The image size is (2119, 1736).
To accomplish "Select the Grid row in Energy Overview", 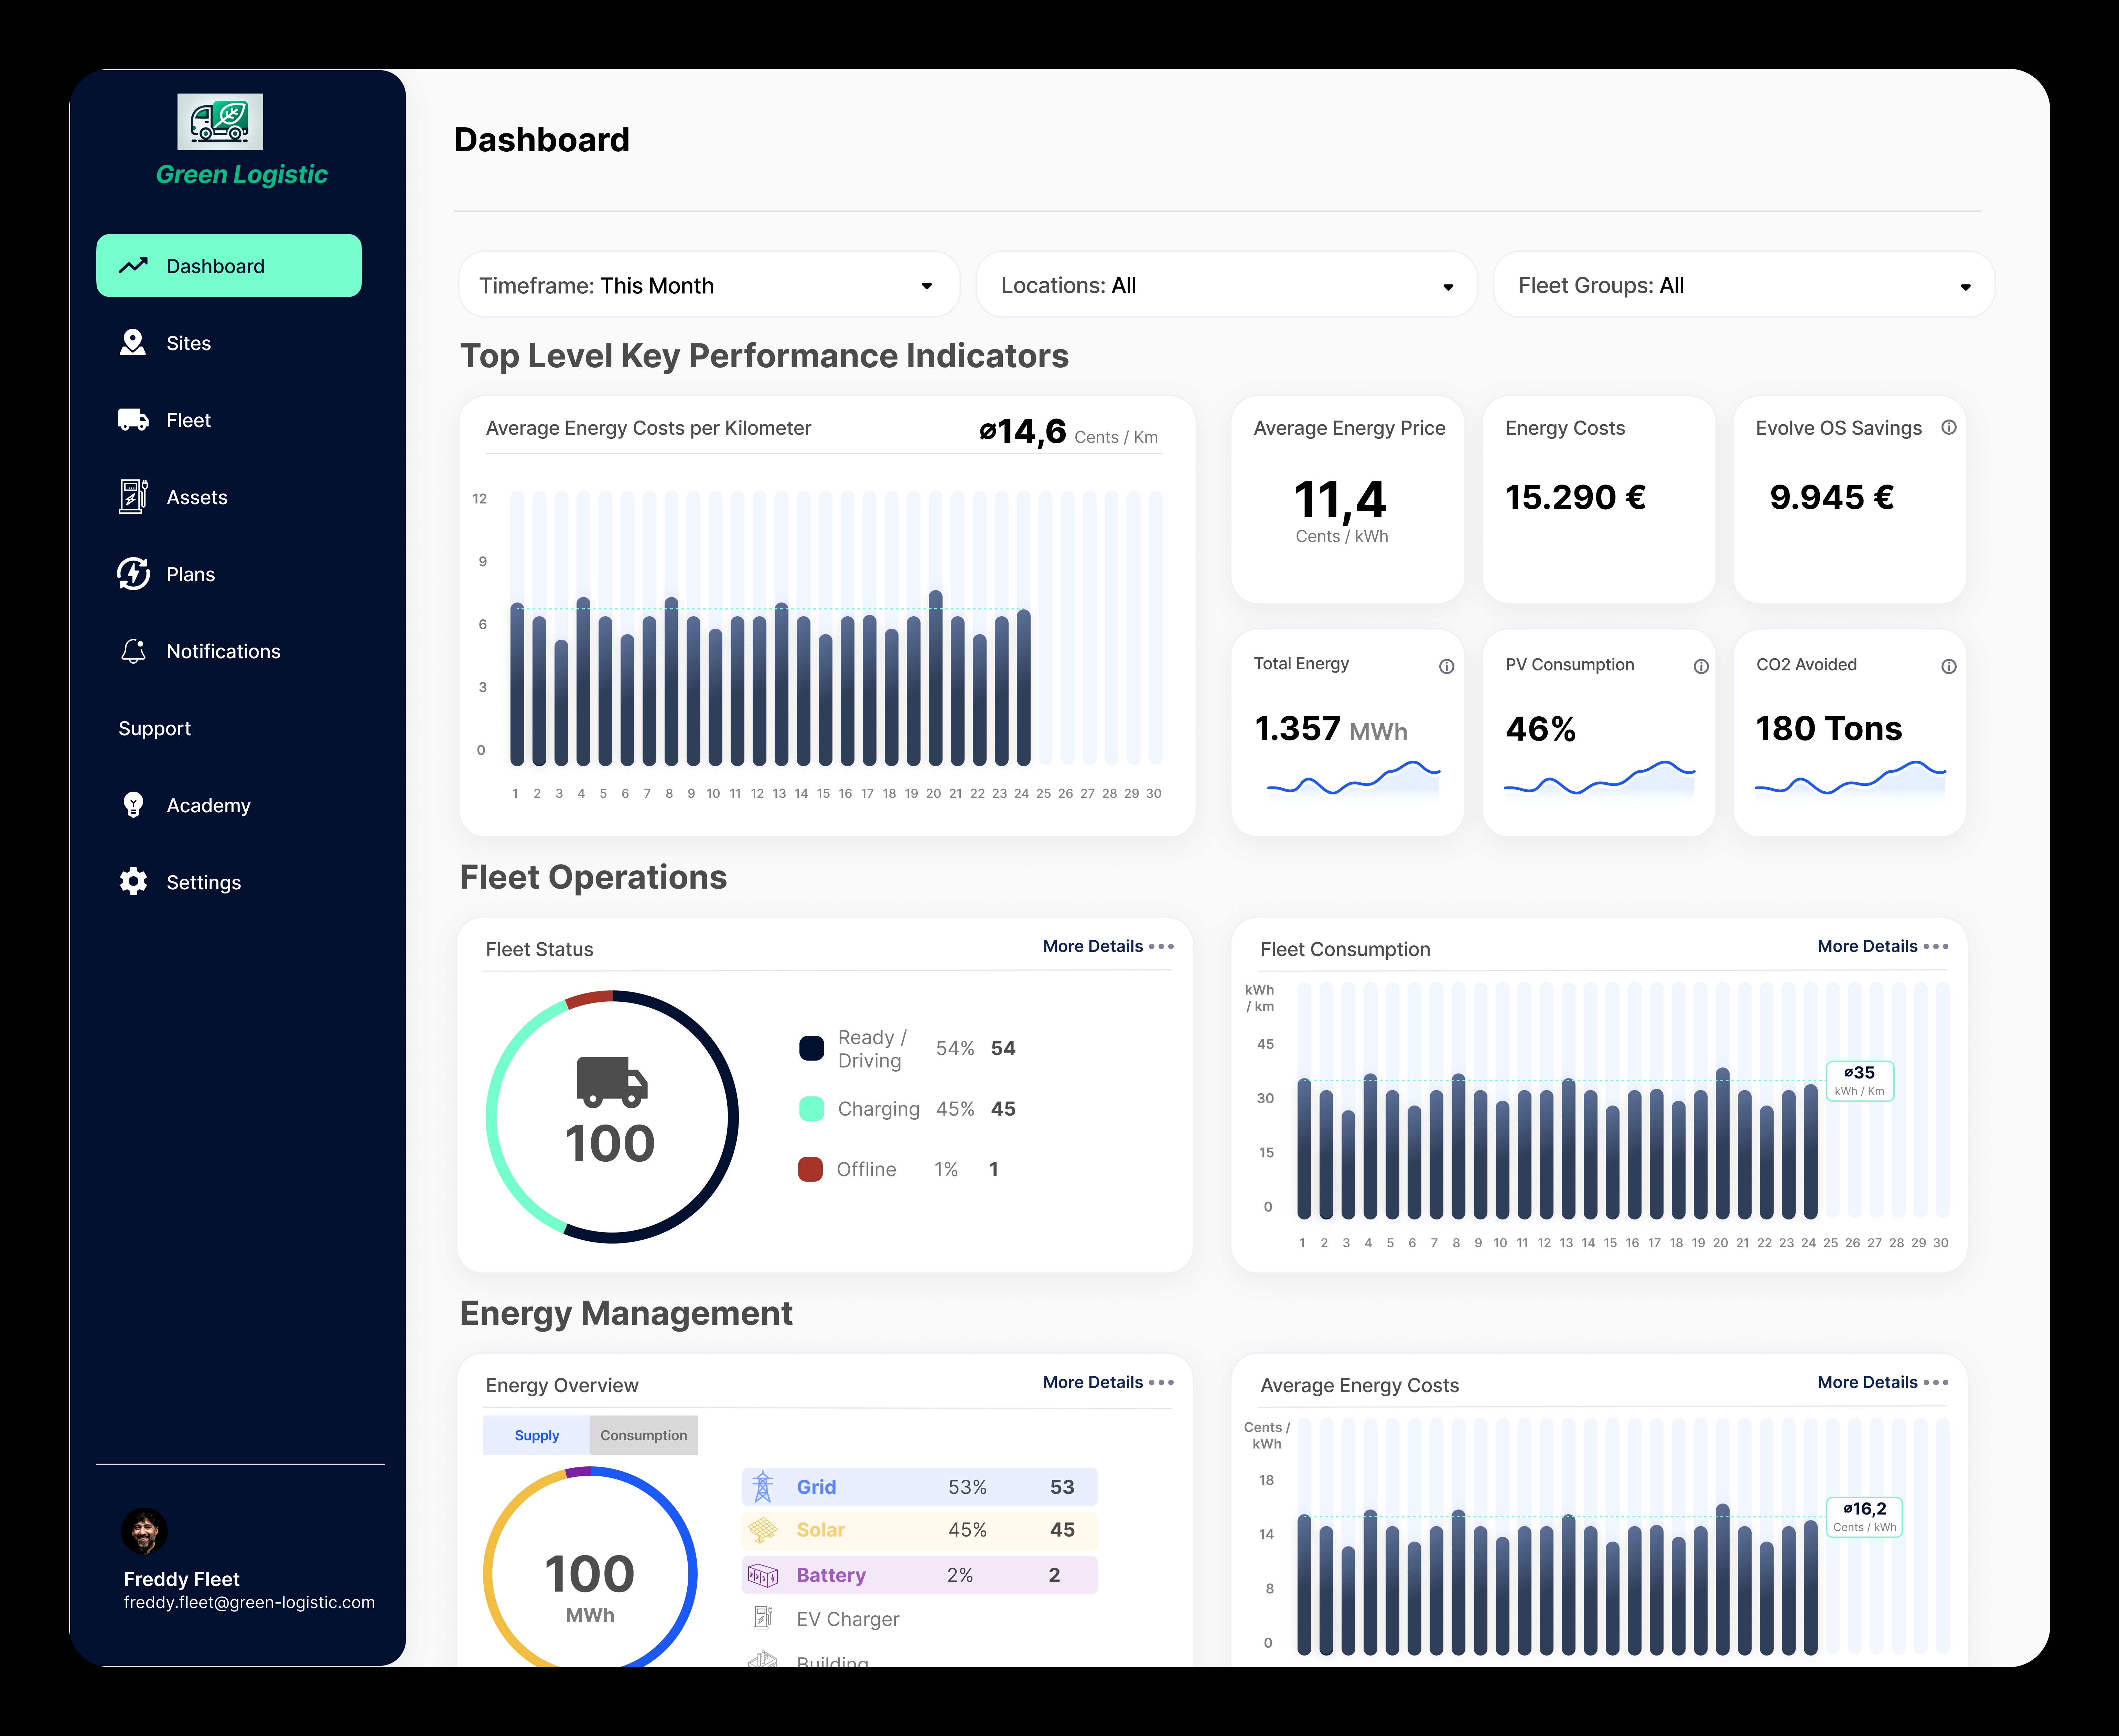I will [x=919, y=1487].
